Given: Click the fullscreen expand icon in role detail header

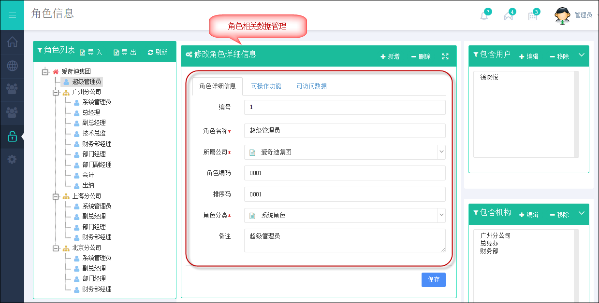Looking at the screenshot, I should [445, 56].
